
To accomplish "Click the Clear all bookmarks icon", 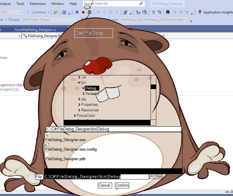I will tap(187, 12).
